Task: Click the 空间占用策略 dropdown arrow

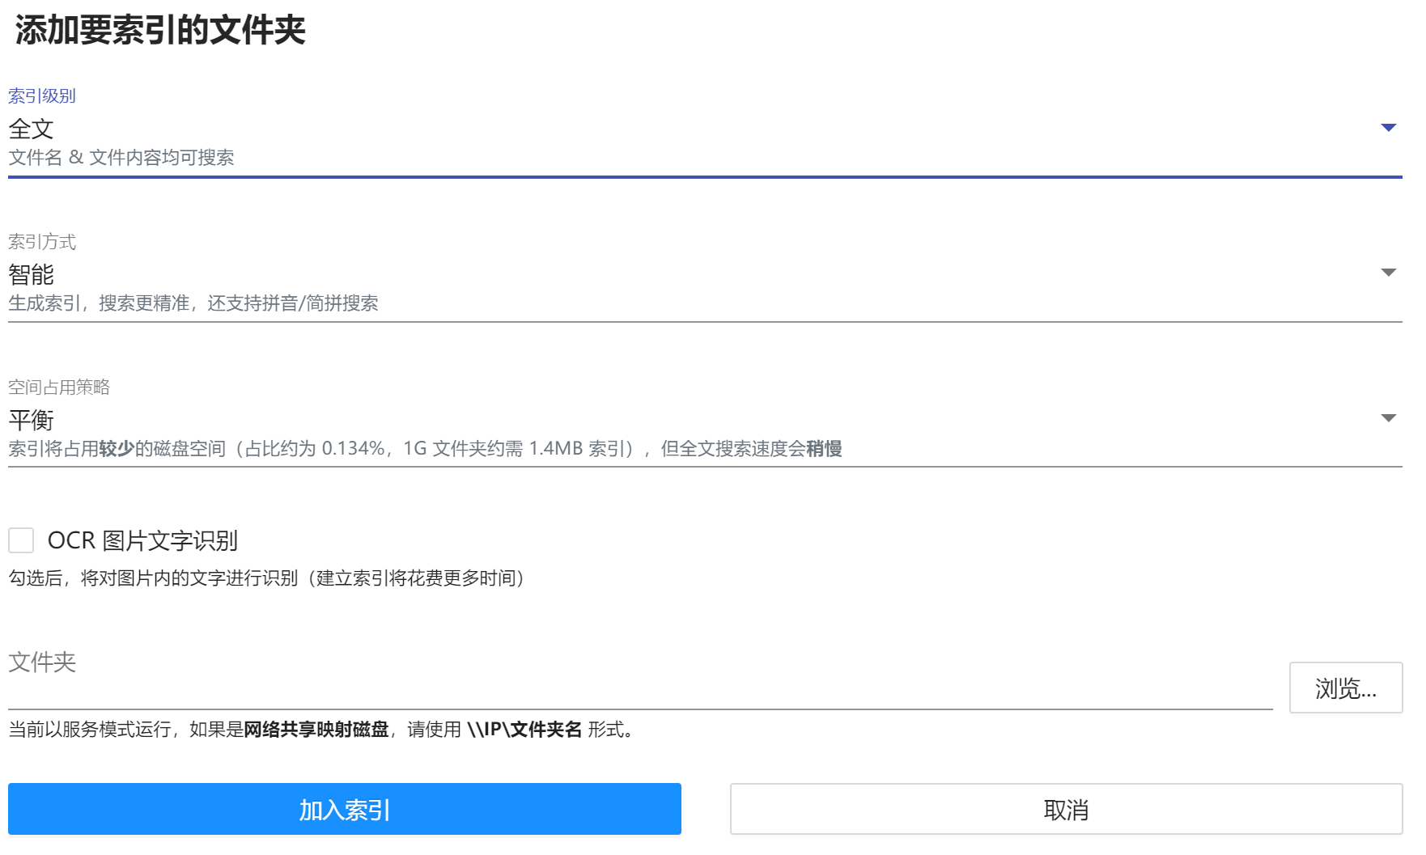Action: tap(1388, 418)
